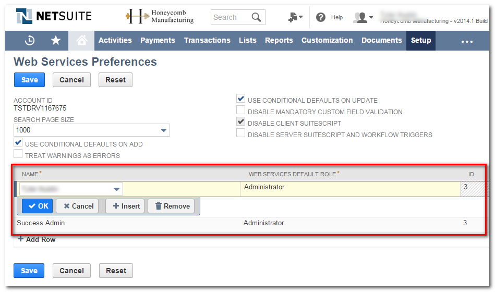Viewport: 495px width, 292px height.
Task: Expand the user role menu arrow
Action: tap(371, 17)
